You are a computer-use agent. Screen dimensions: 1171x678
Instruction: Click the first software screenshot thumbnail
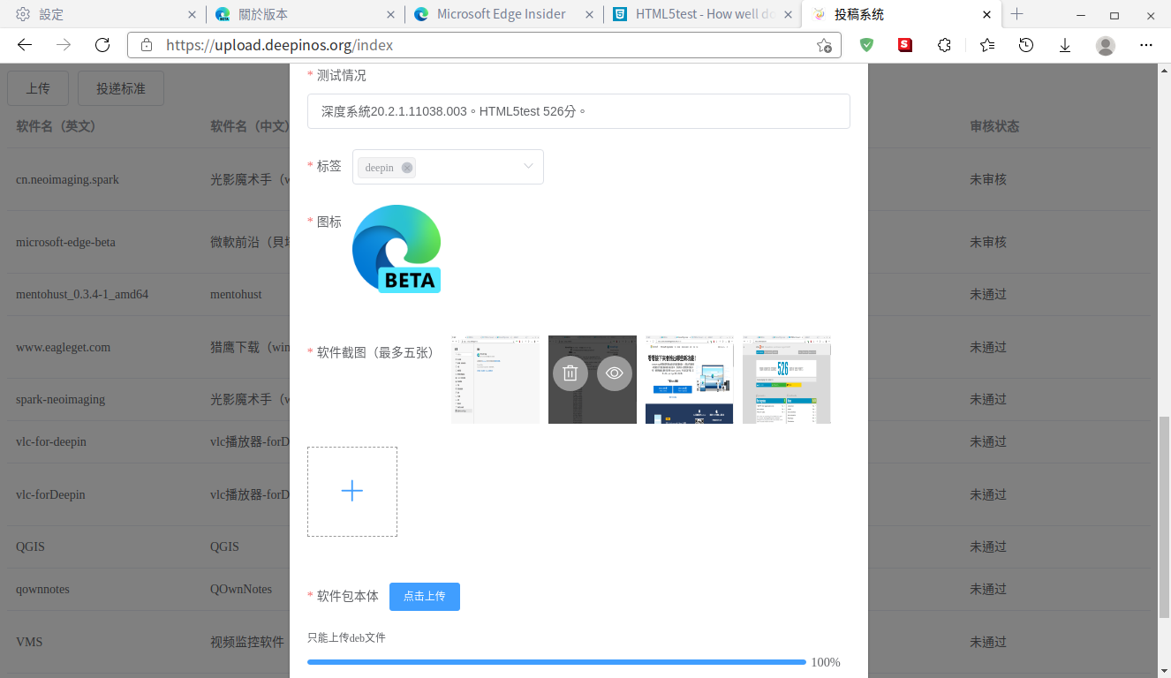(495, 380)
